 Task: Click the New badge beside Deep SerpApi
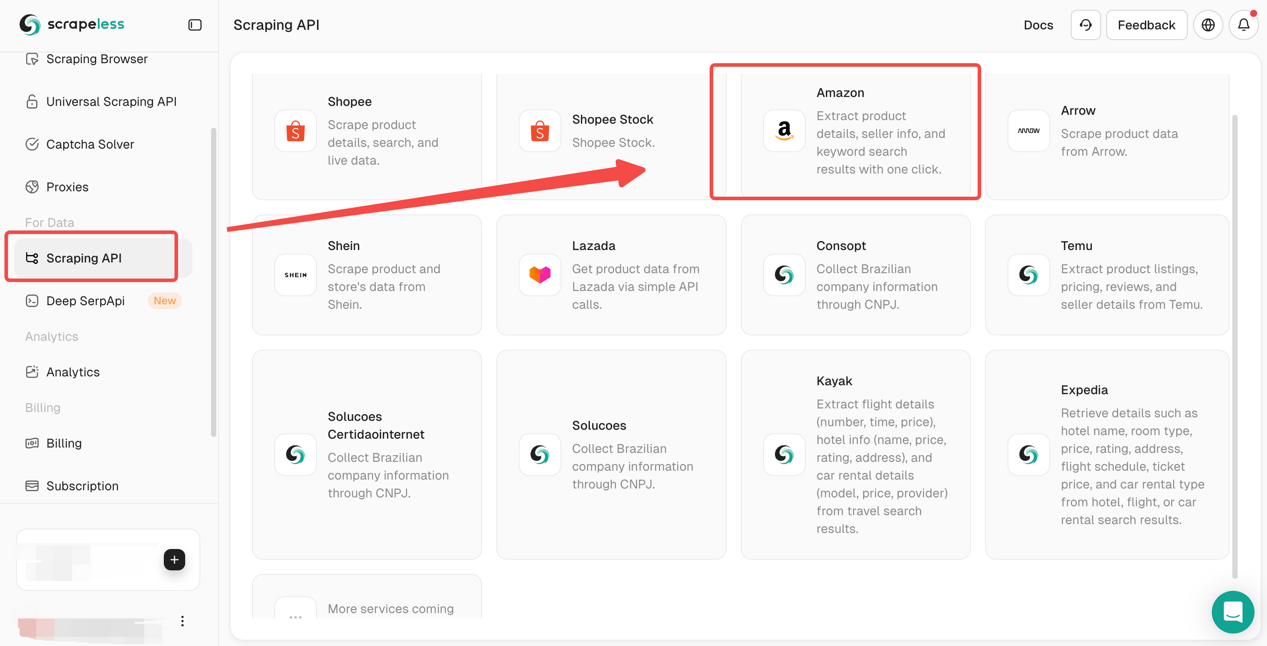pyautogui.click(x=165, y=300)
